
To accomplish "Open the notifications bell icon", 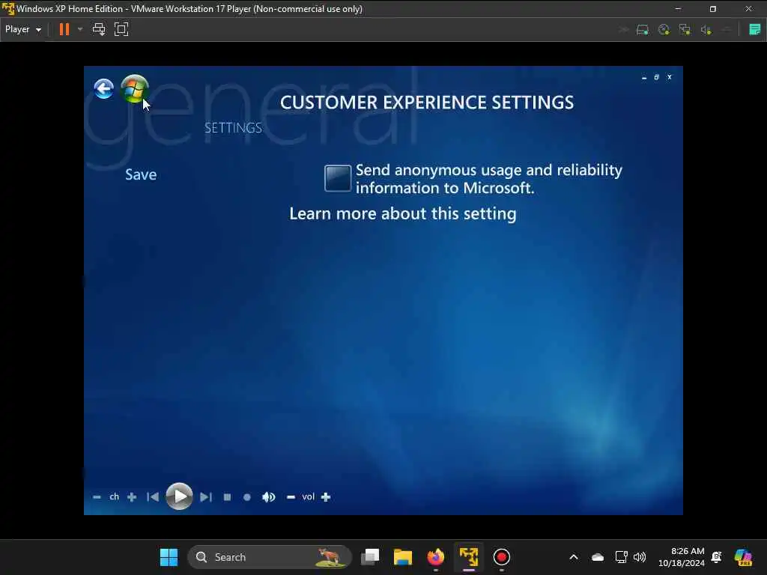I will [717, 557].
